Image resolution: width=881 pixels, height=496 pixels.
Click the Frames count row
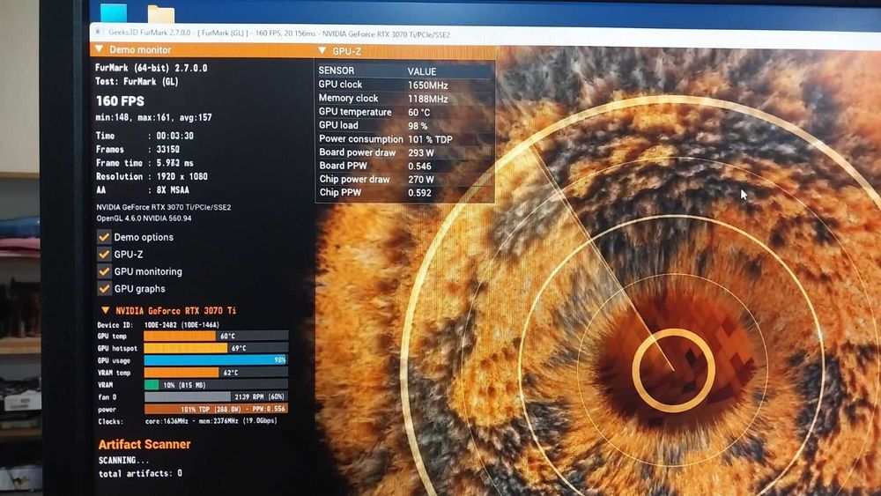point(138,150)
